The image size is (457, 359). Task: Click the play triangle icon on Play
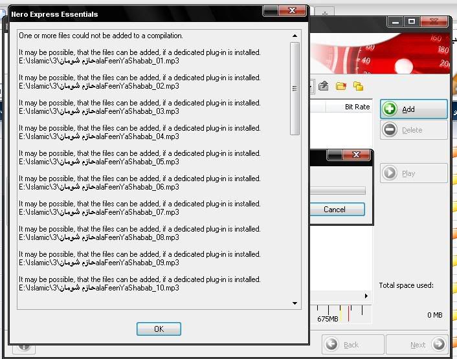(x=390, y=173)
